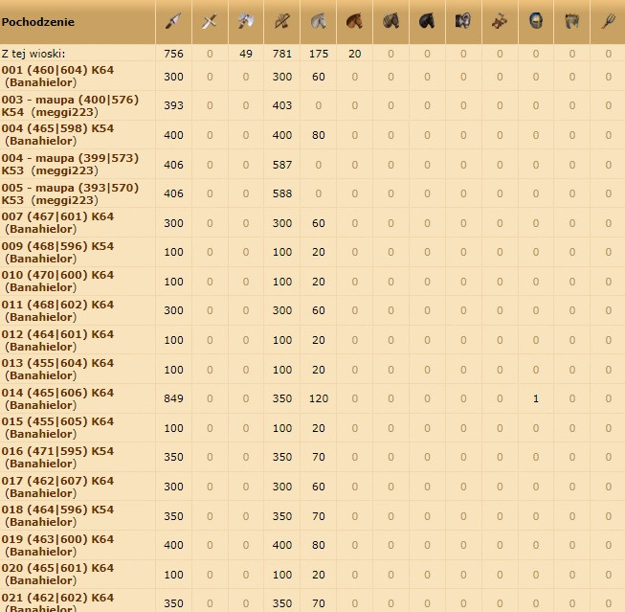Open village 011 (468|602) K64
Screen dimensions: 625x612
pos(57,305)
